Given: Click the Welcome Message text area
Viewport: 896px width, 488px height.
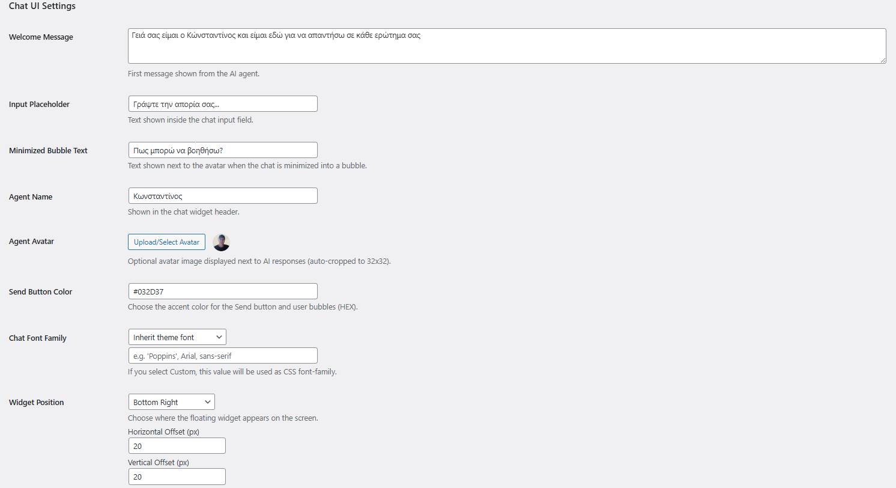Looking at the screenshot, I should pyautogui.click(x=506, y=46).
